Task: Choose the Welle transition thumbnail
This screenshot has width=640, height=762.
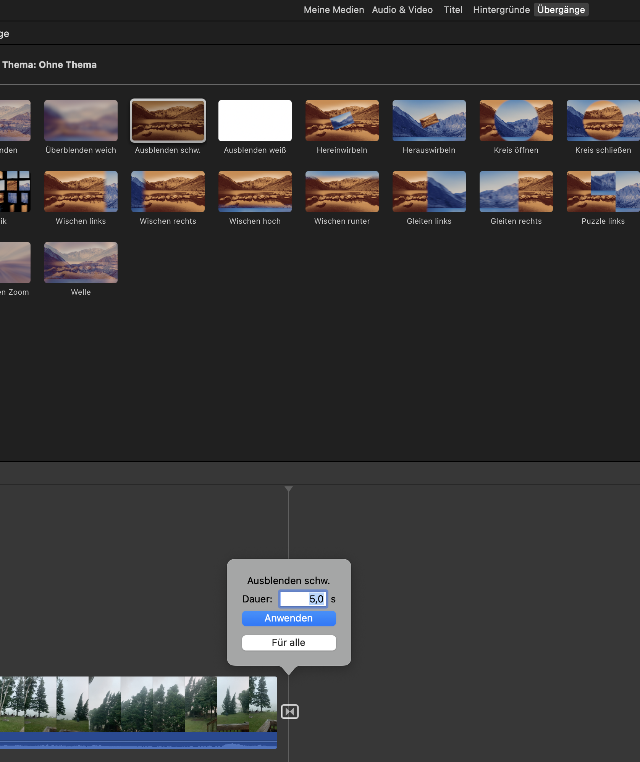Action: [x=81, y=263]
